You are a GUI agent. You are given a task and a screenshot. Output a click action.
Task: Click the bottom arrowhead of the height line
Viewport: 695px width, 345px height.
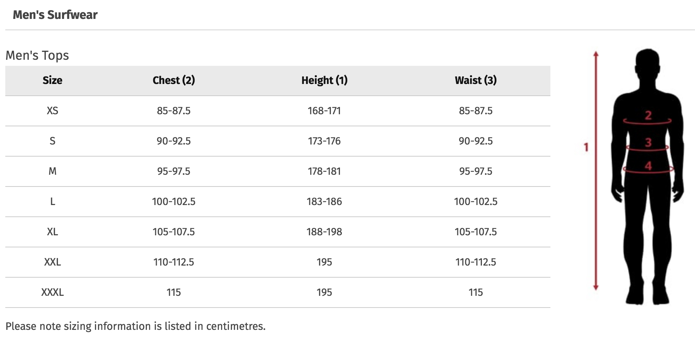coord(596,287)
